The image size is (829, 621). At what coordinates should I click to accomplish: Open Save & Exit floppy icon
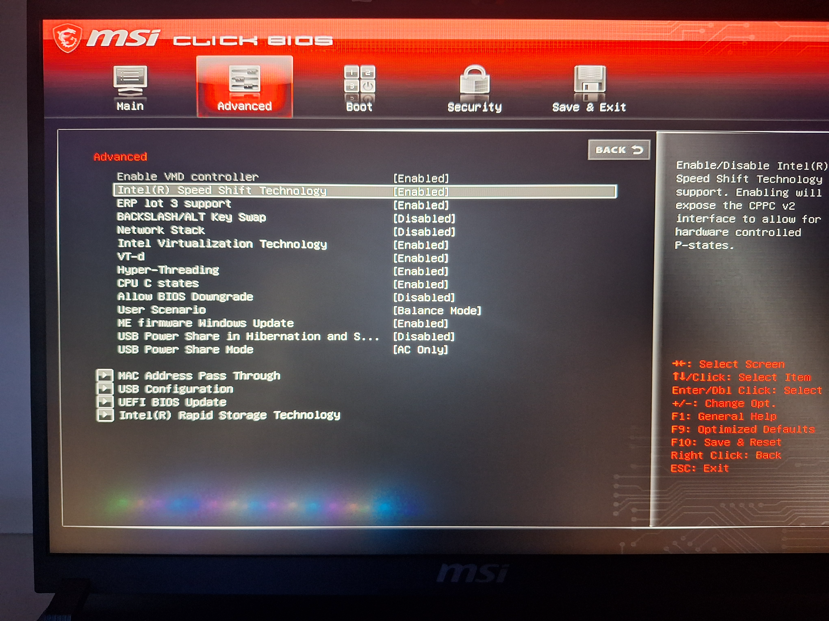click(x=590, y=79)
